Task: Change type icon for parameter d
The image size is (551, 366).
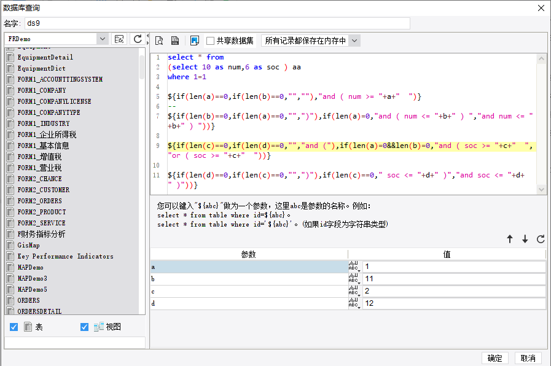Action: pos(354,303)
